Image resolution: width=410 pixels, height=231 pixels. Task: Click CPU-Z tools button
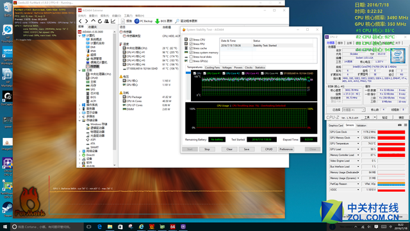pos(367,117)
